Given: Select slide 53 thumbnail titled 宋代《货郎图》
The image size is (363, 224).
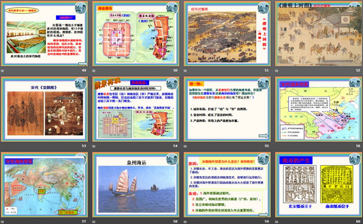Looking at the screenshot, I should [x=45, y=110].
